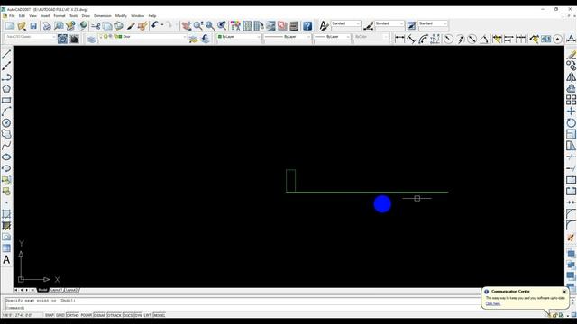This screenshot has height=324, width=577.
Task: Click the Match Properties paintbrush icon
Action: [x=131, y=26]
